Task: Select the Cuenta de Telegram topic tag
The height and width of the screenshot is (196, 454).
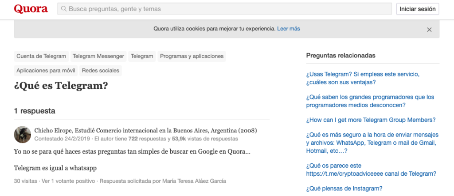Action: coord(41,56)
